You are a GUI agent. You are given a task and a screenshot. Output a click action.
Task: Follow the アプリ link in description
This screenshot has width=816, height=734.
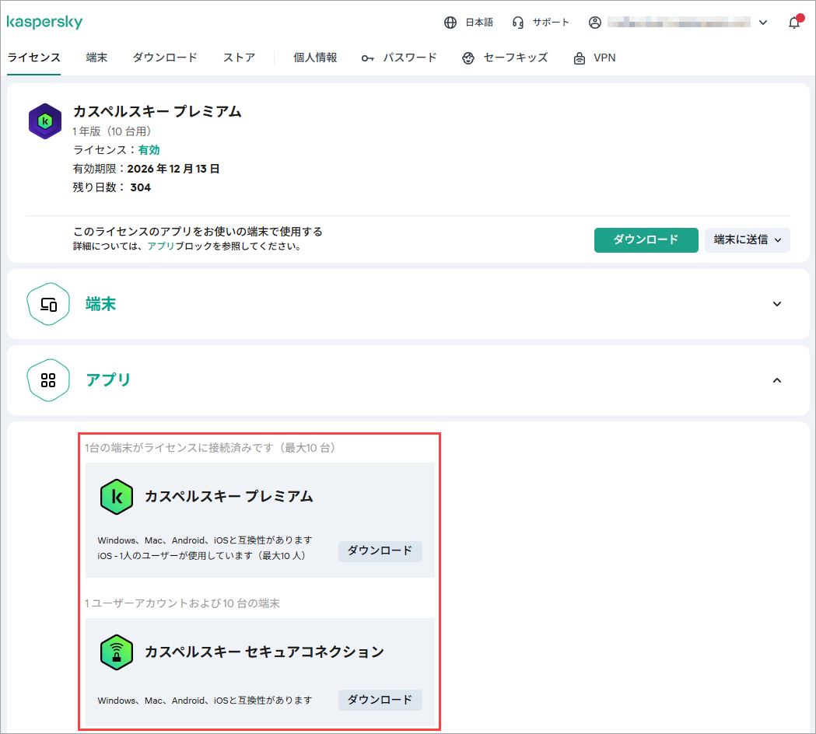click(x=161, y=246)
